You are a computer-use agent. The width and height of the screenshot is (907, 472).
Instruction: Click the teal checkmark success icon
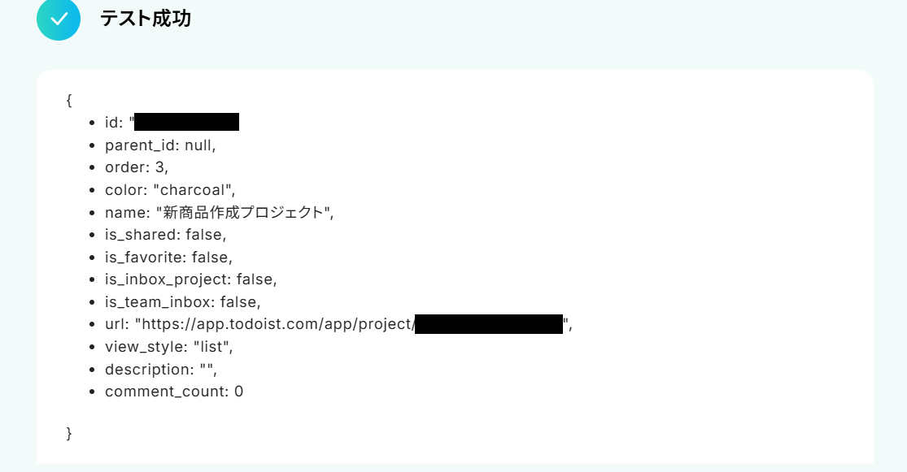coord(59,19)
